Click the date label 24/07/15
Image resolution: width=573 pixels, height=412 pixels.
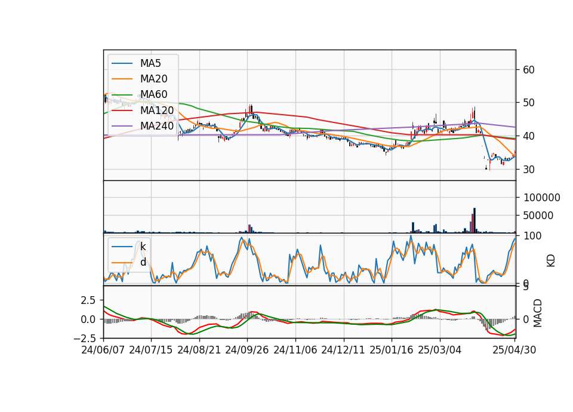[x=151, y=350]
